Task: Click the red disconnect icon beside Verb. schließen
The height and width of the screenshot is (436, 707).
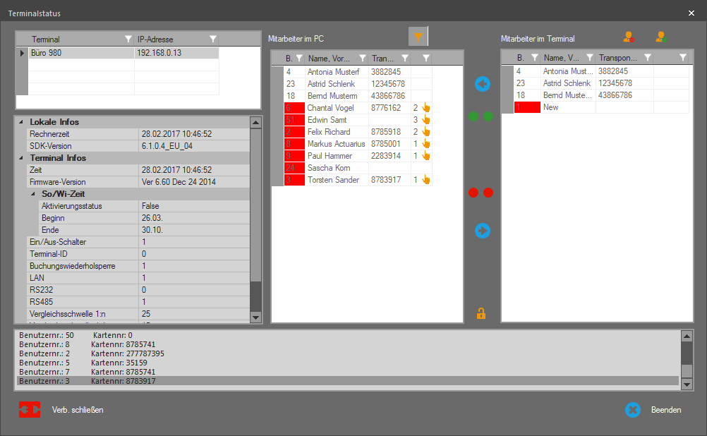Action: (30, 409)
